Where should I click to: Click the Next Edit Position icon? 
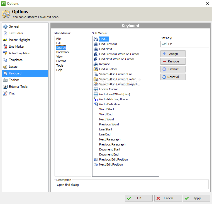coord(96,164)
